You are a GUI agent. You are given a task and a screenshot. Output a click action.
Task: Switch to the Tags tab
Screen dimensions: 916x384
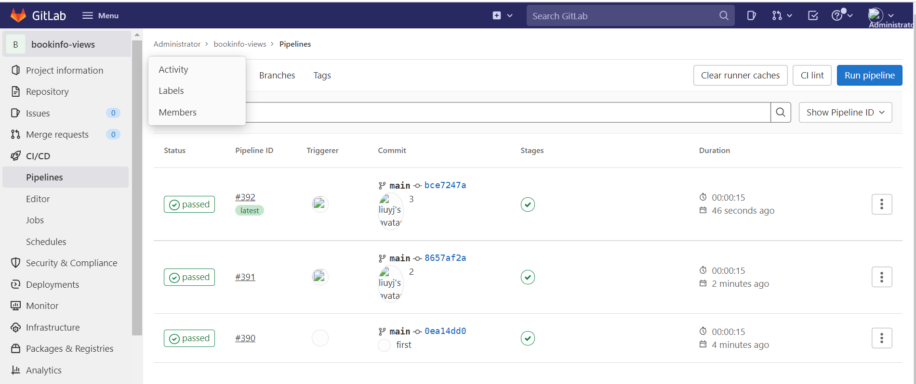[x=322, y=75]
